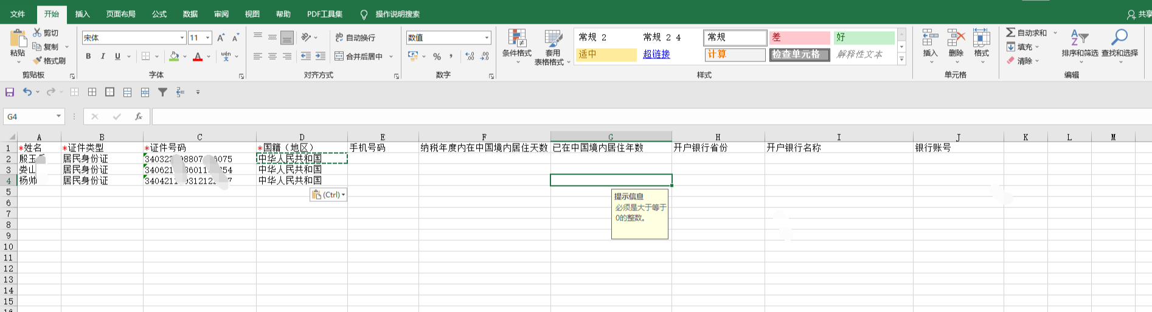Expand the number format dropdown showing 数值
This screenshot has height=312, width=1152.
point(487,38)
